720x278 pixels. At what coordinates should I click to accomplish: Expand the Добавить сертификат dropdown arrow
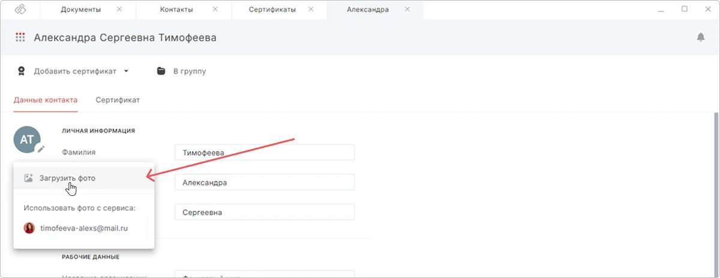126,71
